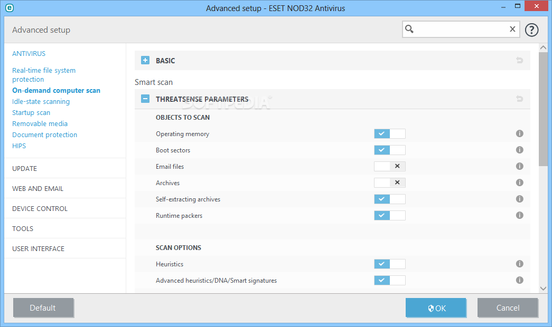This screenshot has height=327, width=552.
Task: Click the Cancel button
Action: point(507,307)
